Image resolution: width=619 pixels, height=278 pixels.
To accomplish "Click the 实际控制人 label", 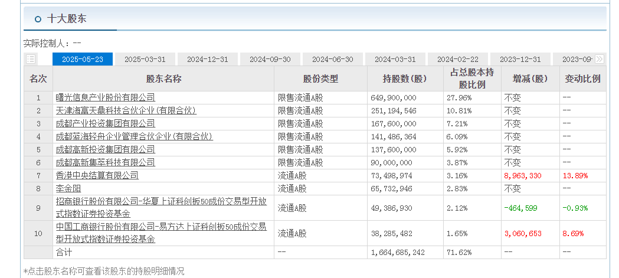I will (x=47, y=43).
